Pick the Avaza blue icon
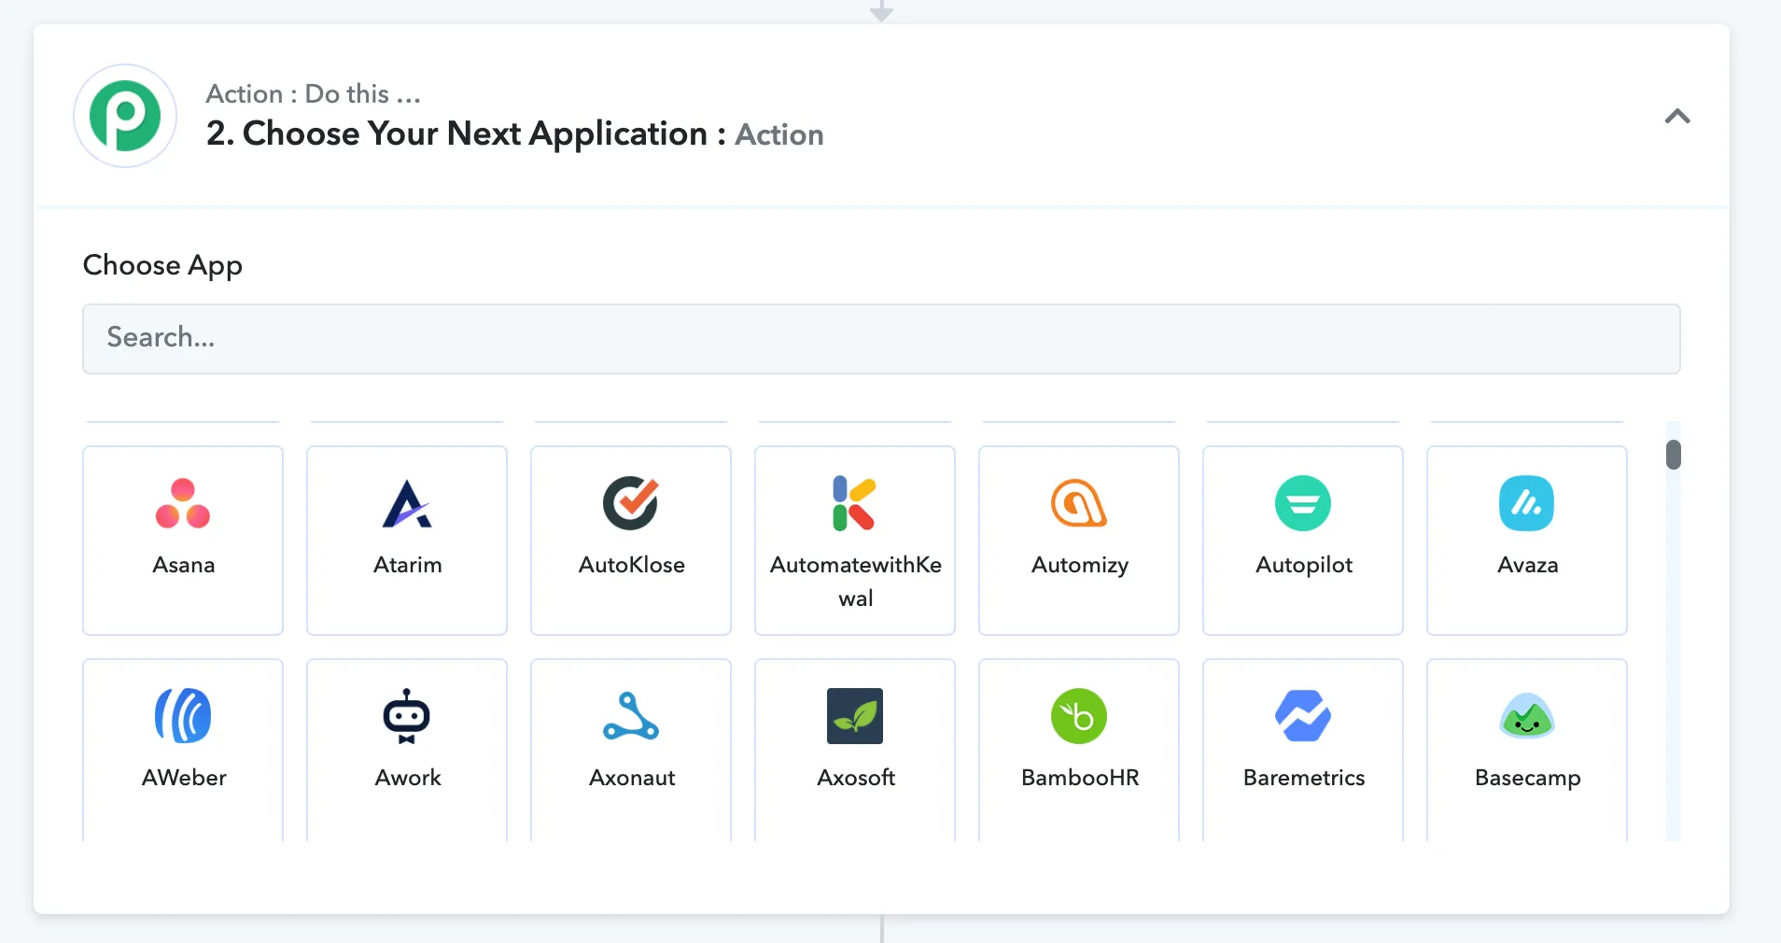 coord(1527,503)
